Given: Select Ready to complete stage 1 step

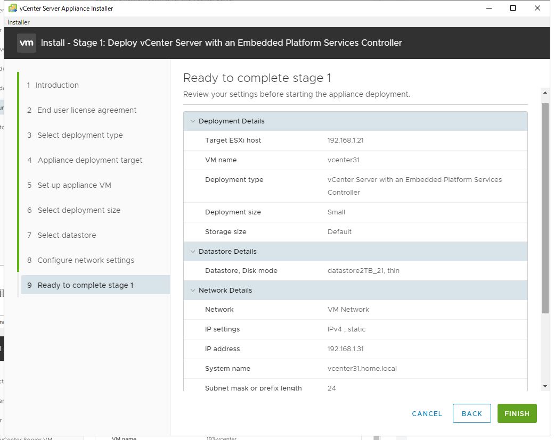Looking at the screenshot, I should coord(85,285).
